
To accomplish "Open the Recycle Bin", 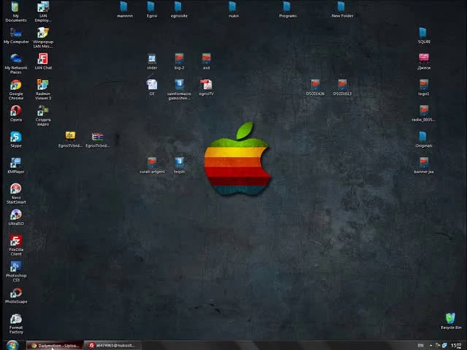I will coord(450,321).
